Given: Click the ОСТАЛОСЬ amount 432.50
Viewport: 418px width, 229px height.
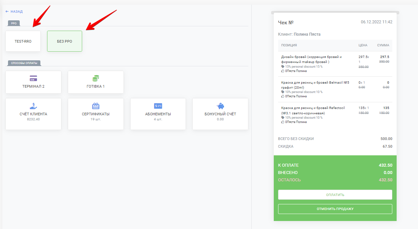Looking at the screenshot, I should coord(386,180).
